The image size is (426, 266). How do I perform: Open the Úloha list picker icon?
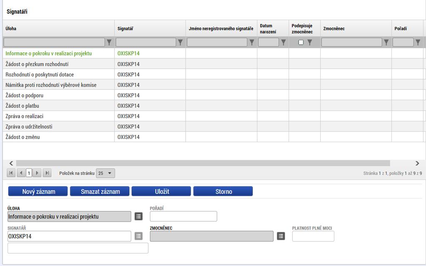(x=139, y=217)
